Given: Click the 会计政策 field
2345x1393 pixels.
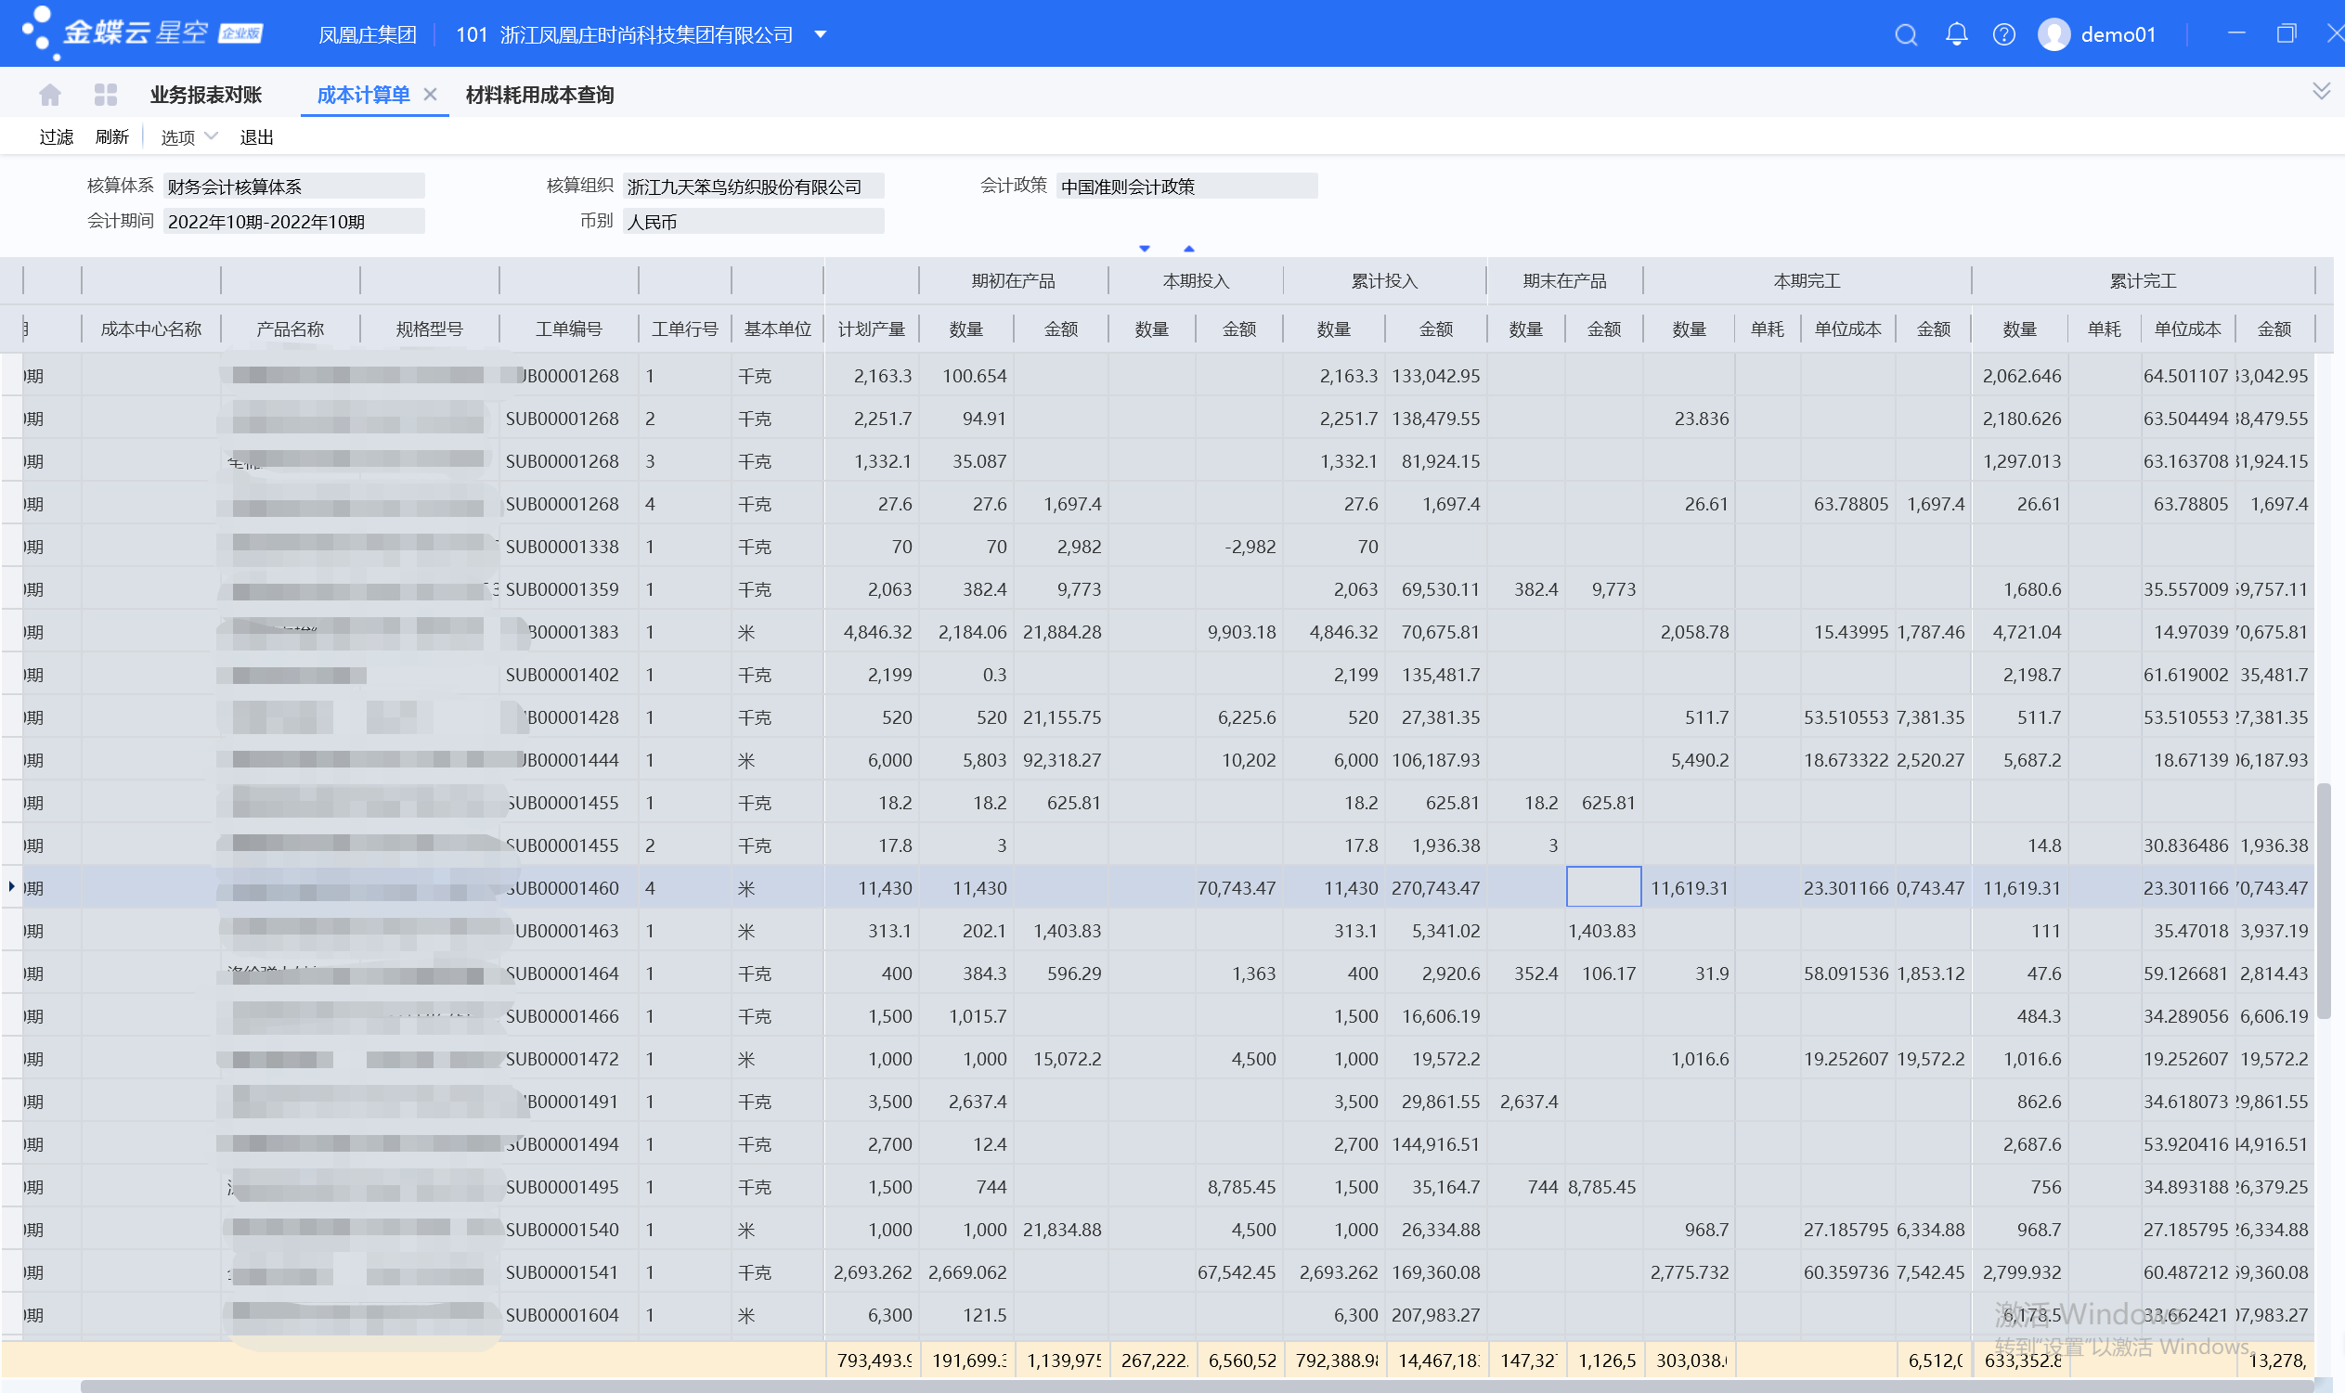Looking at the screenshot, I should (1186, 186).
